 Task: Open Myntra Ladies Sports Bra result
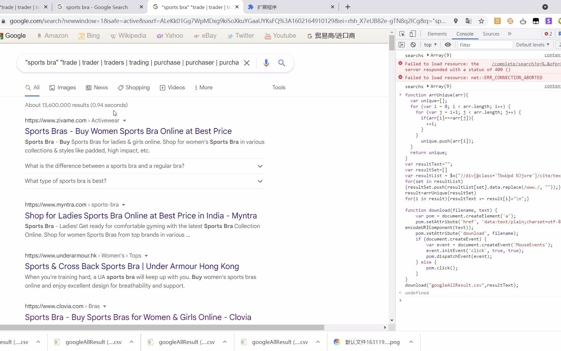click(141, 216)
